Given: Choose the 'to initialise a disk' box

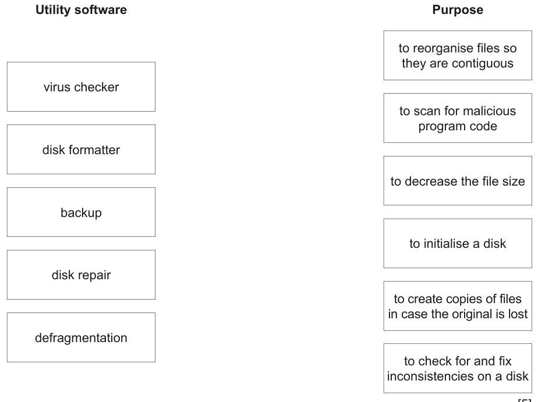Looking at the screenshot, I should 458,243.
